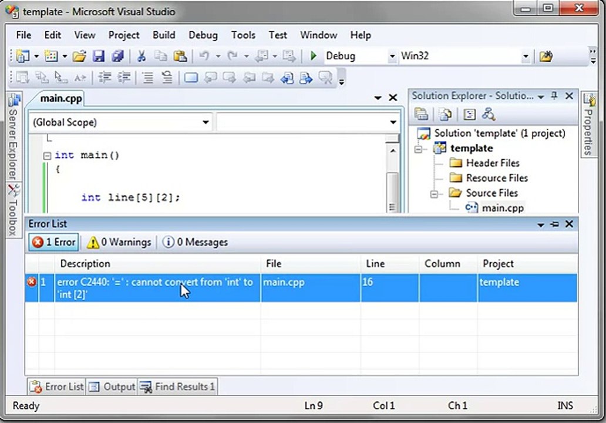
Task: Toggle the 0 Warnings filter button
Action: click(119, 243)
